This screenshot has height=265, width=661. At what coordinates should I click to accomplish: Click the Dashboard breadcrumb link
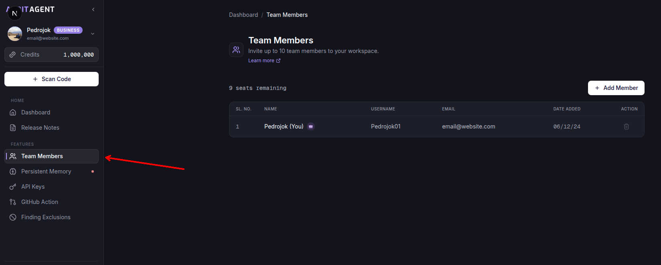243,15
